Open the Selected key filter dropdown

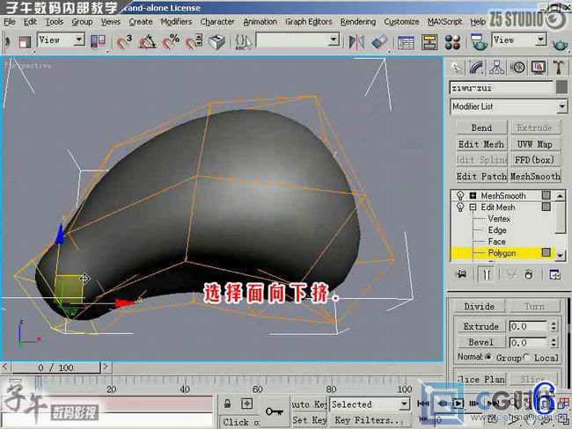click(404, 404)
